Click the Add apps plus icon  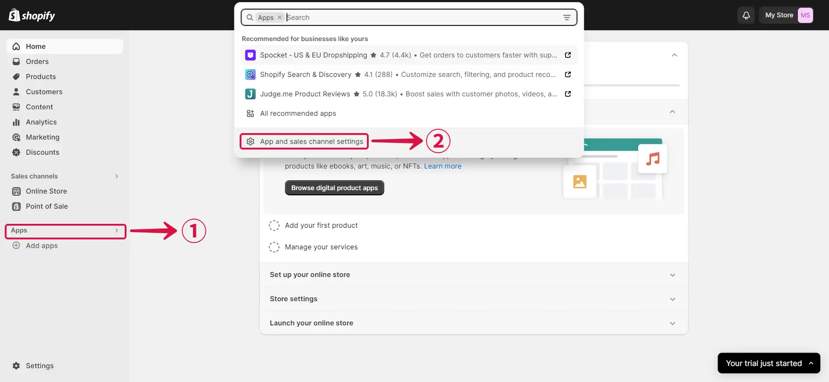16,245
